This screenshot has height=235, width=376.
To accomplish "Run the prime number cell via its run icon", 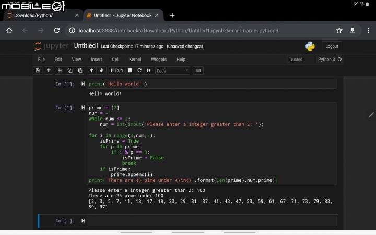I will (x=83, y=108).
